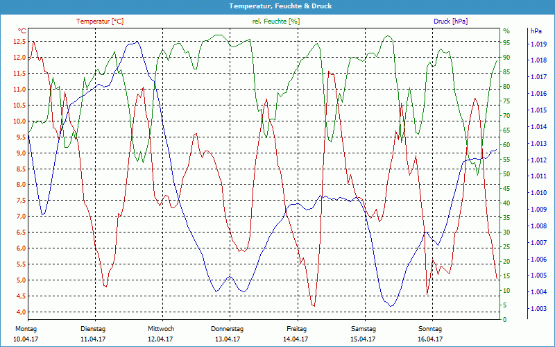
Task: Click the '1.008' pressure axis value
Action: pos(538,226)
